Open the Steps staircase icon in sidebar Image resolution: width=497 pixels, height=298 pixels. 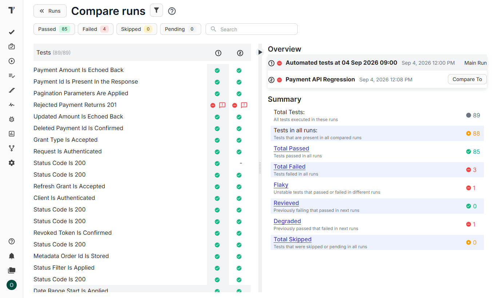(x=12, y=90)
